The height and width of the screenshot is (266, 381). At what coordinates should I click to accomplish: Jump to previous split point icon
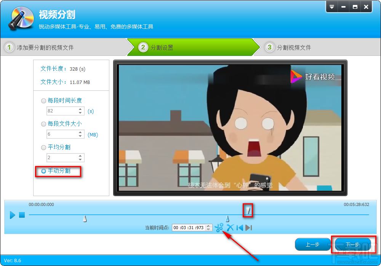point(240,228)
